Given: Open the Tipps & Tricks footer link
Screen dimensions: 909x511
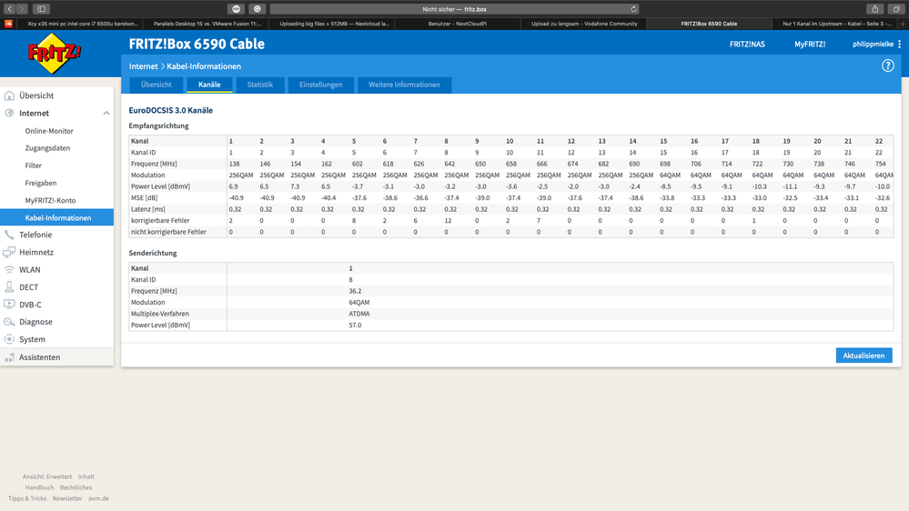Looking at the screenshot, I should tap(27, 499).
